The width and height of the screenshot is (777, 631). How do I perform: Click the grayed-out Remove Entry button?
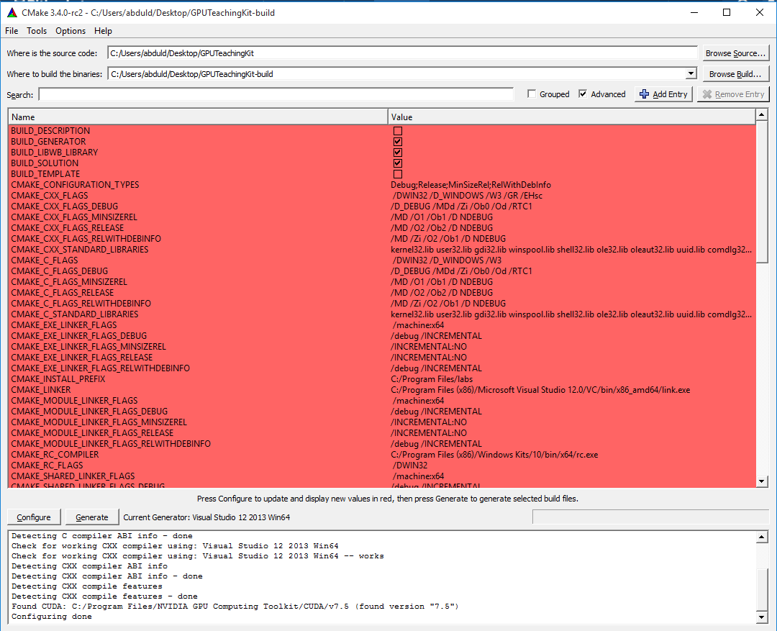(733, 94)
